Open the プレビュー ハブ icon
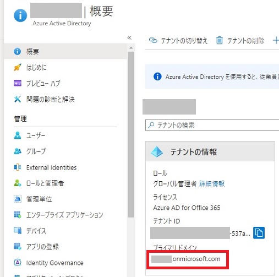This screenshot has width=279, height=277. pyautogui.click(x=18, y=83)
